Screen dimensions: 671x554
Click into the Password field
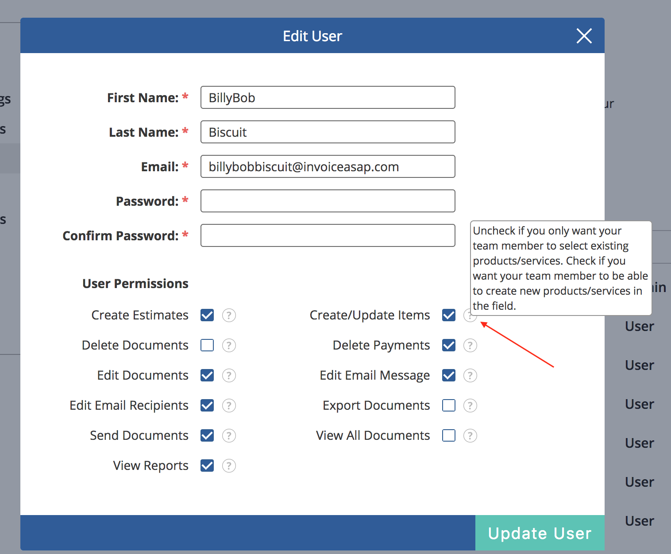point(328,201)
